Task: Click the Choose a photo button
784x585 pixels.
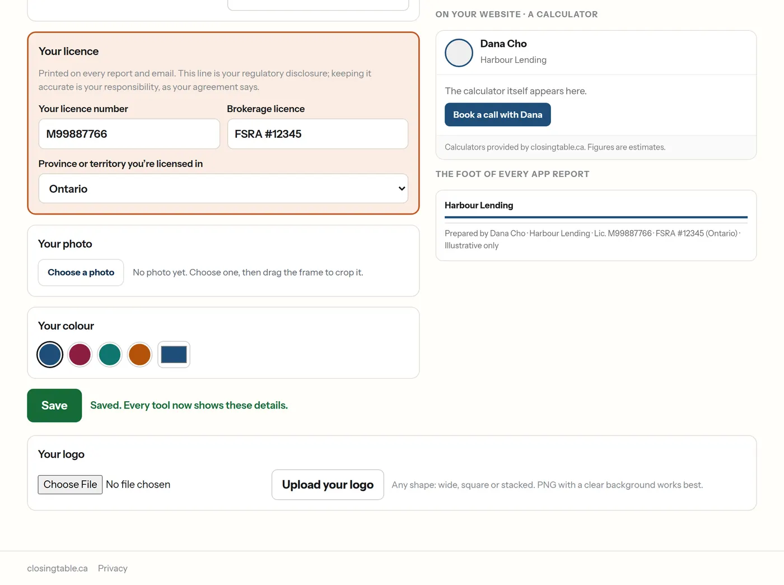Action: click(x=81, y=272)
